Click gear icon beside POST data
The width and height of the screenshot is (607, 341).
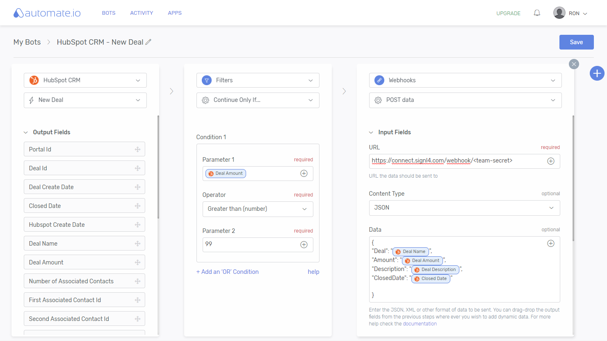coord(378,100)
